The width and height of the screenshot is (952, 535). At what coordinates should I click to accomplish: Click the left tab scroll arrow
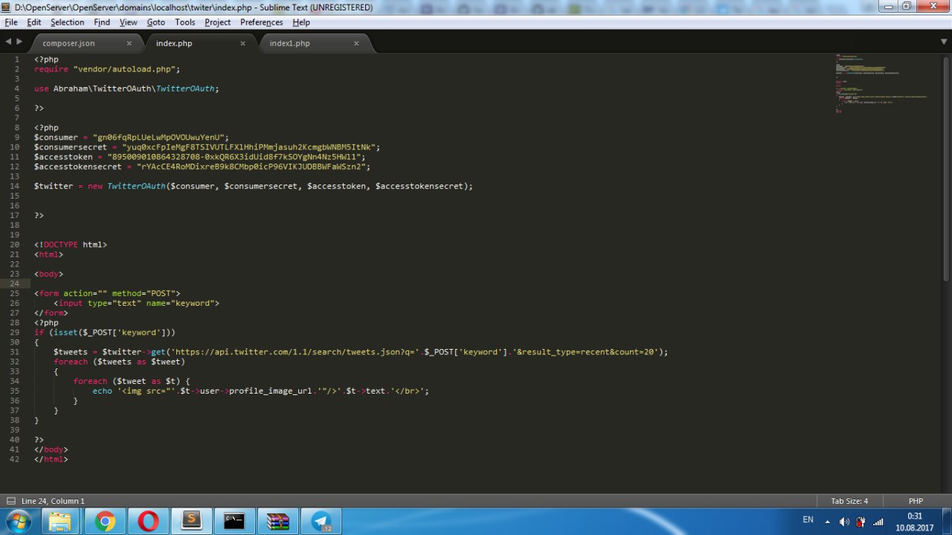coord(8,42)
